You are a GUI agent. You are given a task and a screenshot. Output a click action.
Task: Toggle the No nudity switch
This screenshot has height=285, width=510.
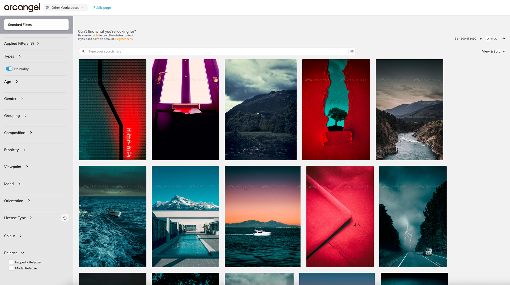coord(9,69)
